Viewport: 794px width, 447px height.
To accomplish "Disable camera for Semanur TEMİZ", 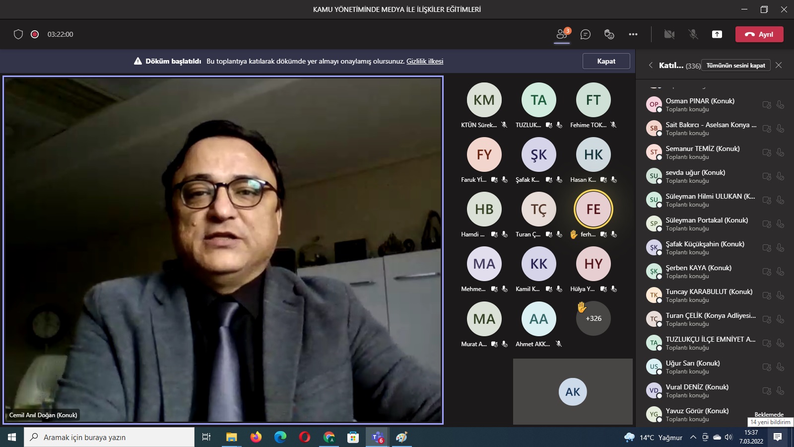I will click(x=767, y=152).
